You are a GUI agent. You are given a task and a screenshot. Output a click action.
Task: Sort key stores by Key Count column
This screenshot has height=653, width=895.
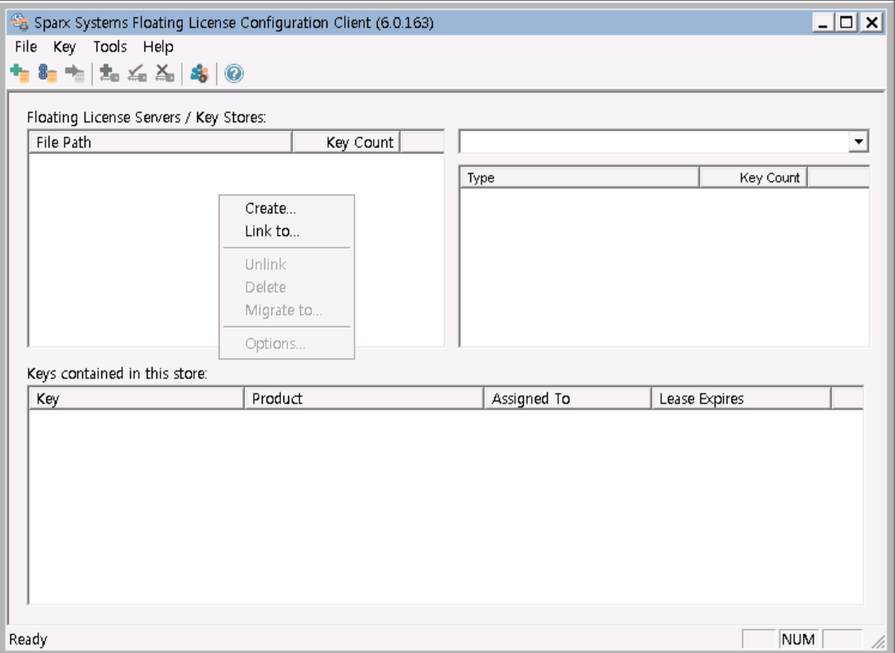(x=346, y=142)
